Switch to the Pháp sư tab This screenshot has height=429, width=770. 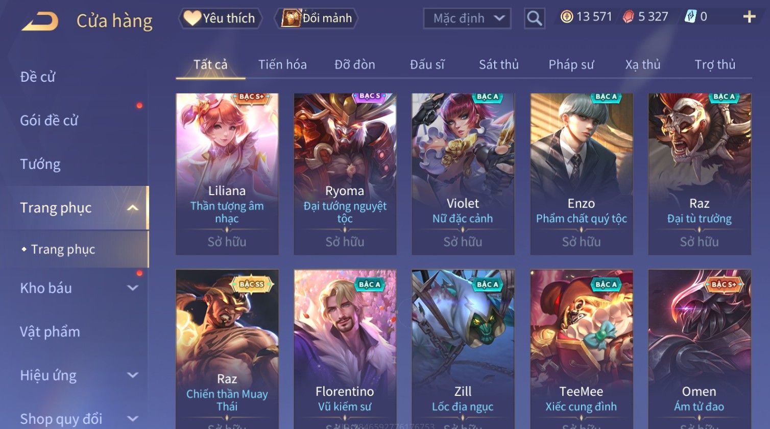tap(571, 64)
